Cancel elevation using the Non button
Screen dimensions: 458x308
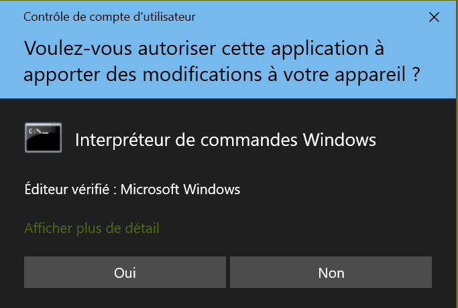(331, 272)
